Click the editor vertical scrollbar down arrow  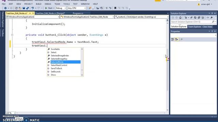(167, 110)
